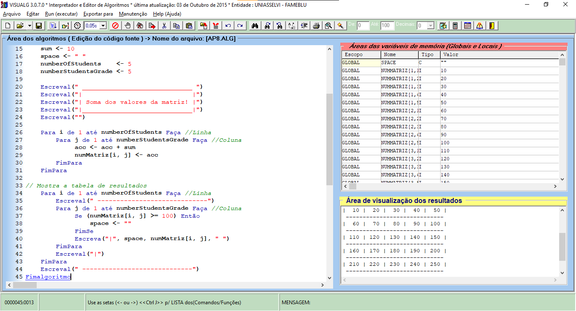Screen dimensions: 576x311
Task: Click the scissors cut icon
Action: click(164, 26)
